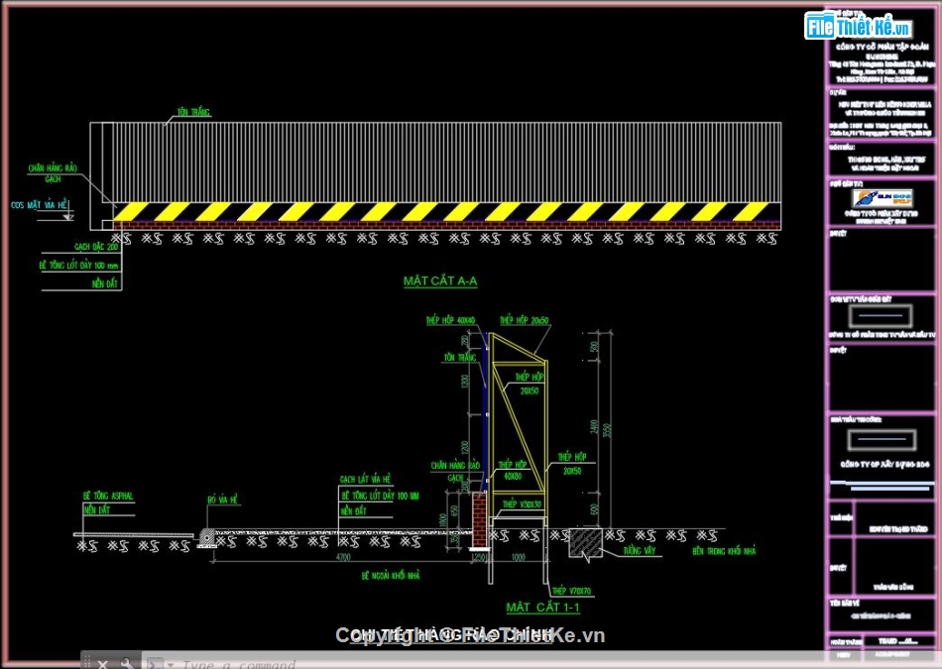
Task: Select the 2400 vertical dimension text
Action: coord(594,427)
